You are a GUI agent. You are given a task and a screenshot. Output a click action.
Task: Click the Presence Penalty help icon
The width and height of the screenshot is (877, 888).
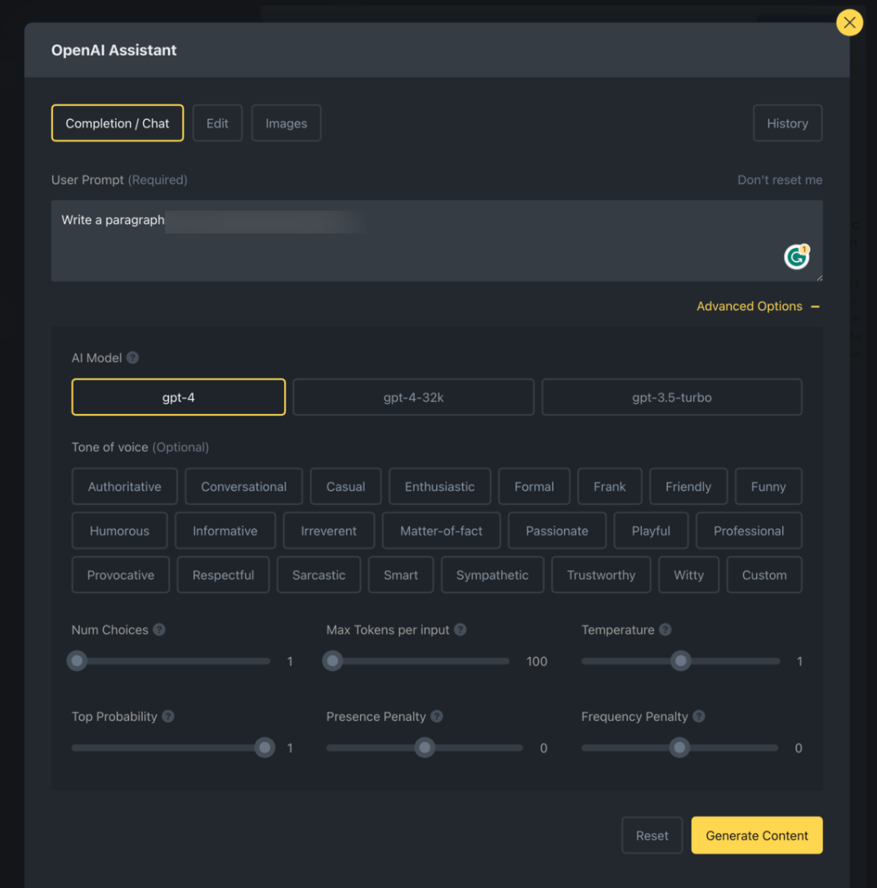click(437, 717)
